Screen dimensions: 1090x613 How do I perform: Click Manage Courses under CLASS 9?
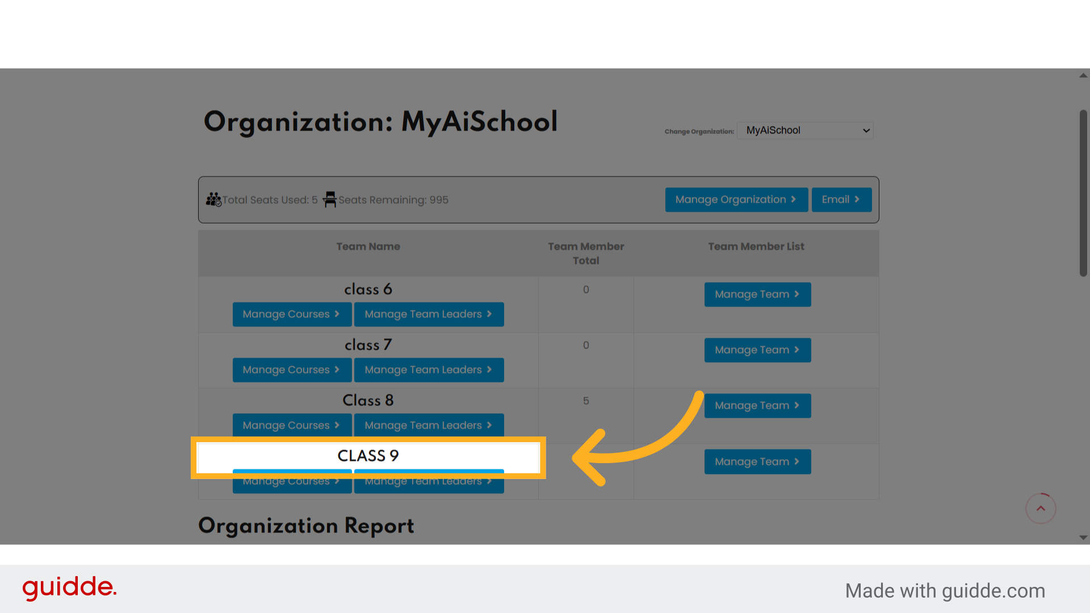292,481
